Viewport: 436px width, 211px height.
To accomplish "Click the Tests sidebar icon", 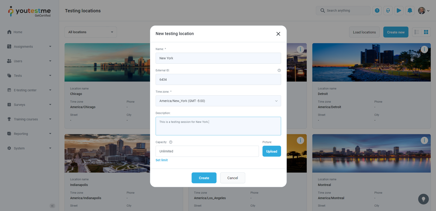I will tap(9, 75).
